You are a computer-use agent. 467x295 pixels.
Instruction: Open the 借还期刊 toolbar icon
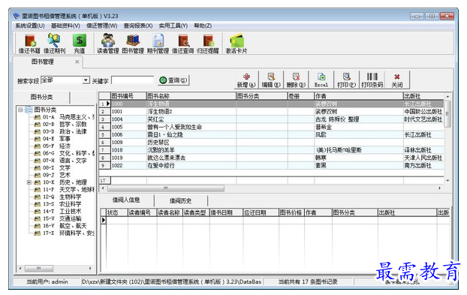54,44
